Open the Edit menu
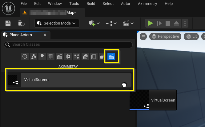Viewport: 205px width, 127px height. click(37, 4)
